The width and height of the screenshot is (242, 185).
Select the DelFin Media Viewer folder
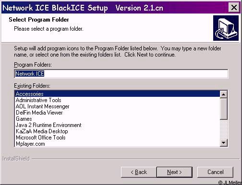pyautogui.click(x=117, y=113)
